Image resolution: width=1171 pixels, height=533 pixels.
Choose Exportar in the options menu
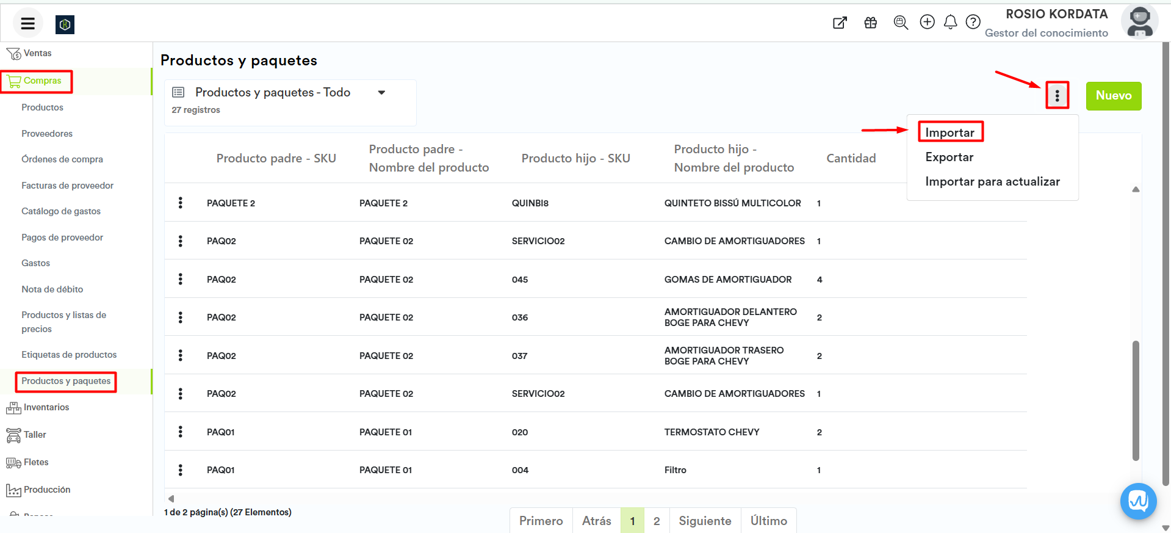click(949, 157)
